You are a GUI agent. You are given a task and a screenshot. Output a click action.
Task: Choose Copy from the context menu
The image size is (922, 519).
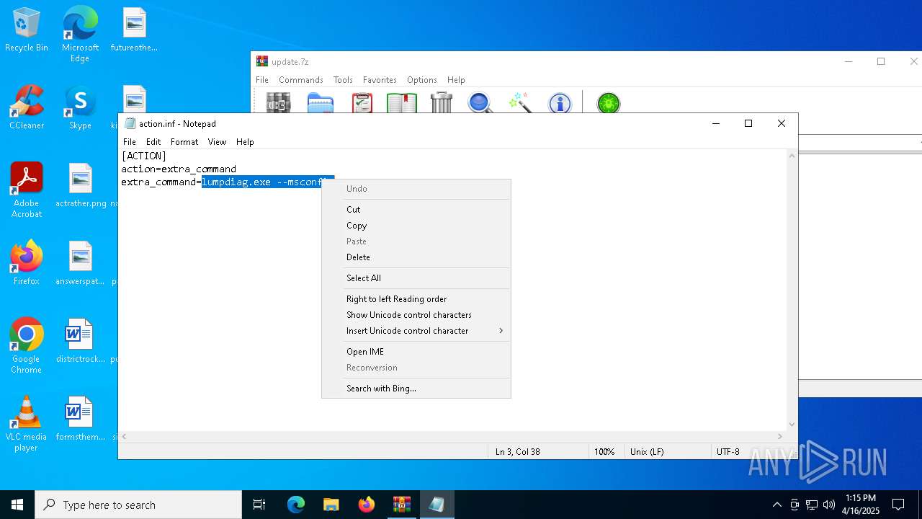pos(416,226)
